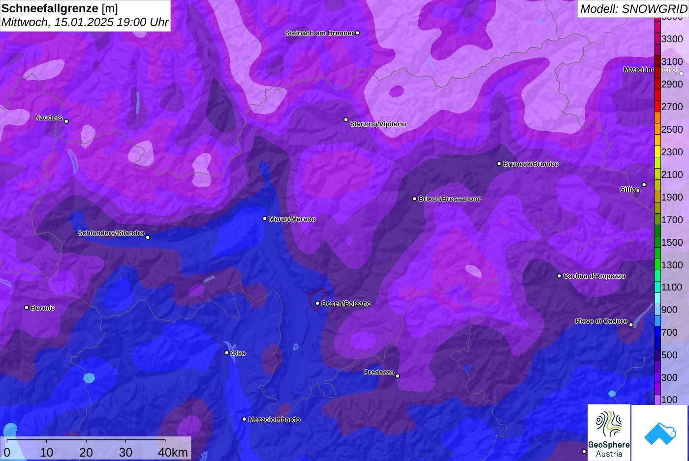The width and height of the screenshot is (689, 461).
Task: Click the Cles marker dot
Action: tap(227, 352)
